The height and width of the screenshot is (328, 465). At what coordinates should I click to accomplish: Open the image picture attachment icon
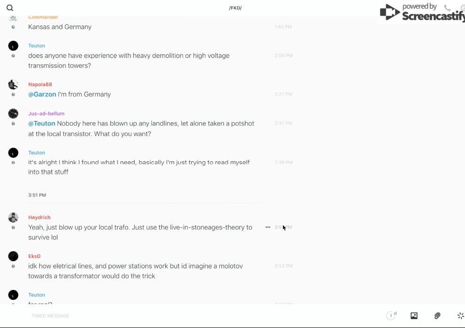point(414,316)
